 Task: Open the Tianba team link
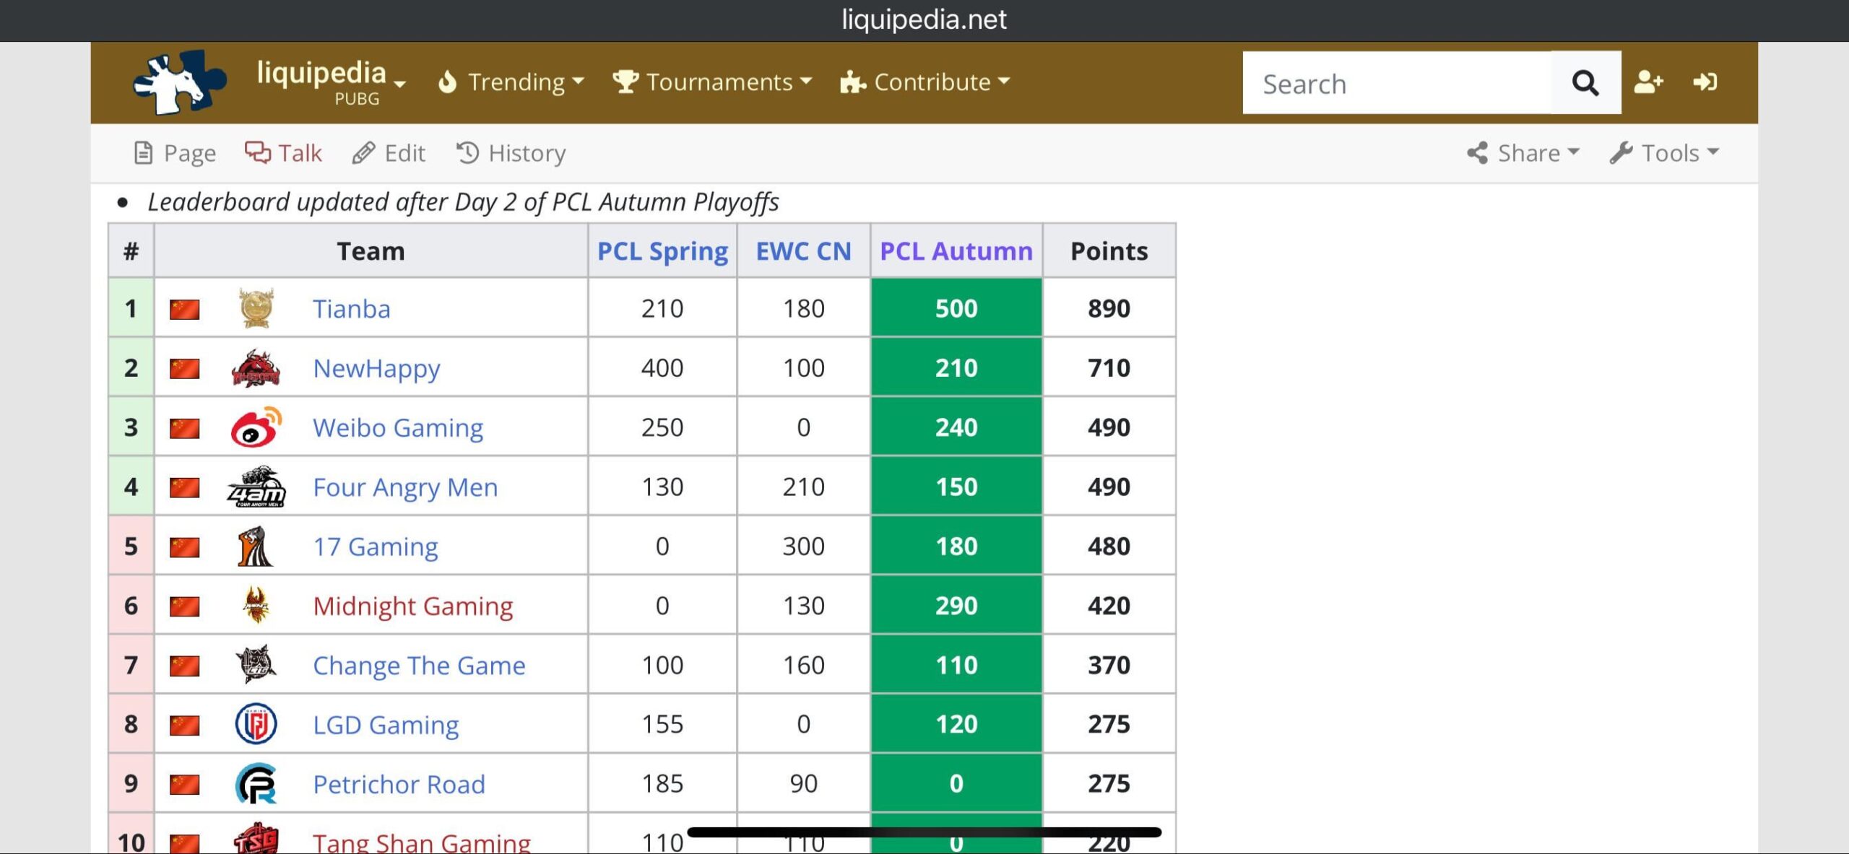pos(351,309)
